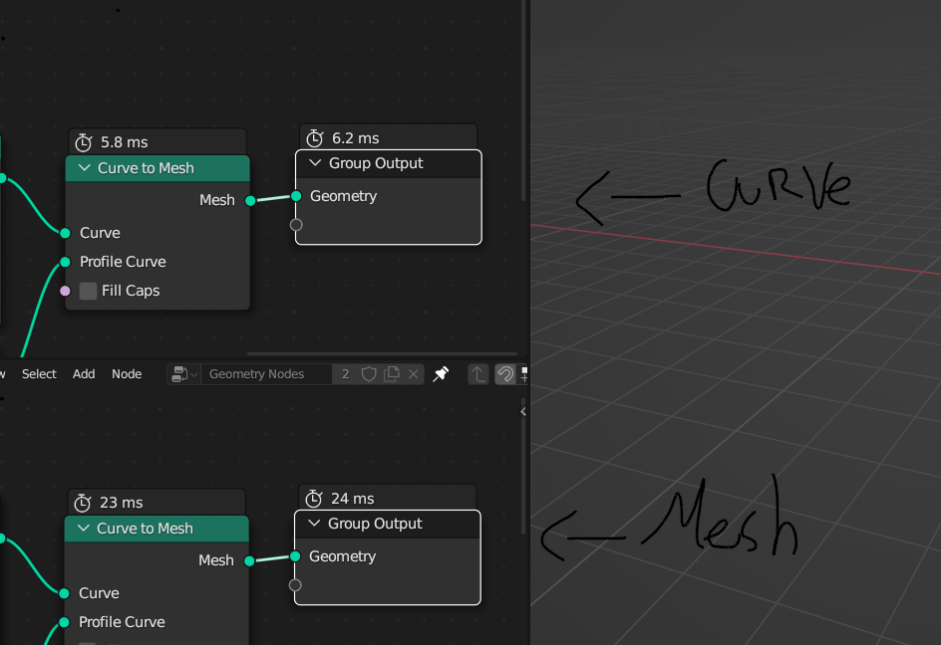Screen dimensions: 941x645
Task: Click the 23 ms timing text
Action: click(x=122, y=503)
